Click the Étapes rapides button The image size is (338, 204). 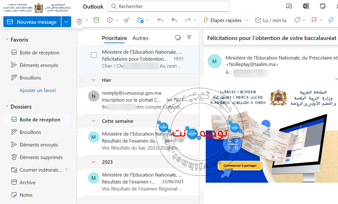coord(223,20)
